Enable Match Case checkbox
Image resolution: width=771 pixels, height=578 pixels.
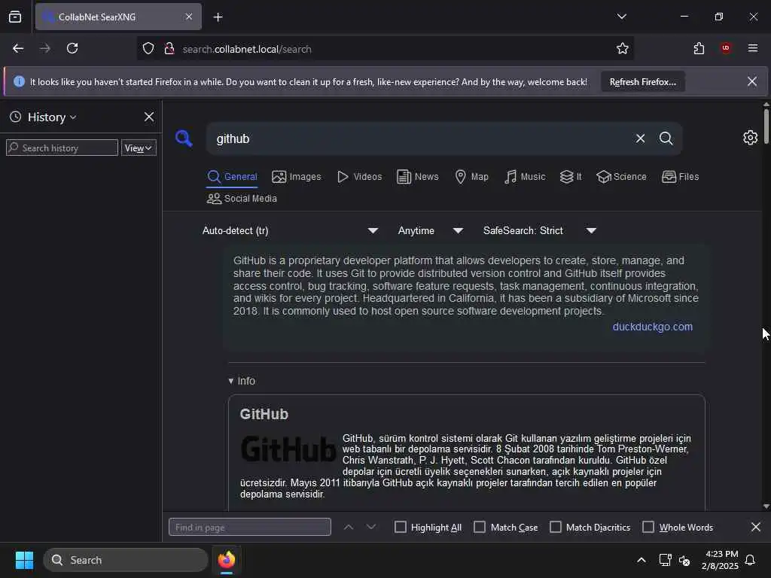[x=480, y=527]
